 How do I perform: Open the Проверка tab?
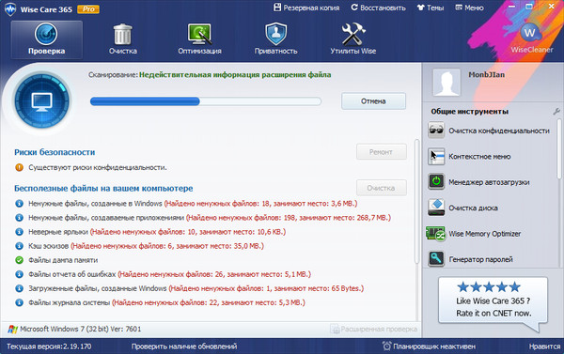tap(46, 39)
